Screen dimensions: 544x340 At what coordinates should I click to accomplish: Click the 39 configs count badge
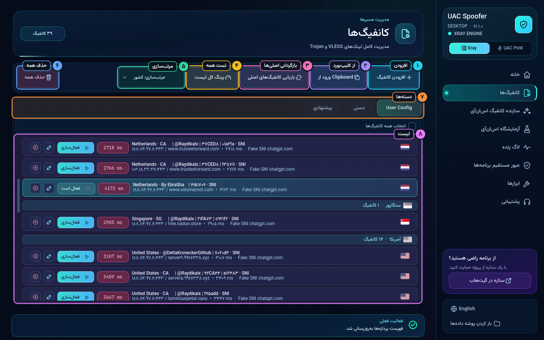[43, 34]
